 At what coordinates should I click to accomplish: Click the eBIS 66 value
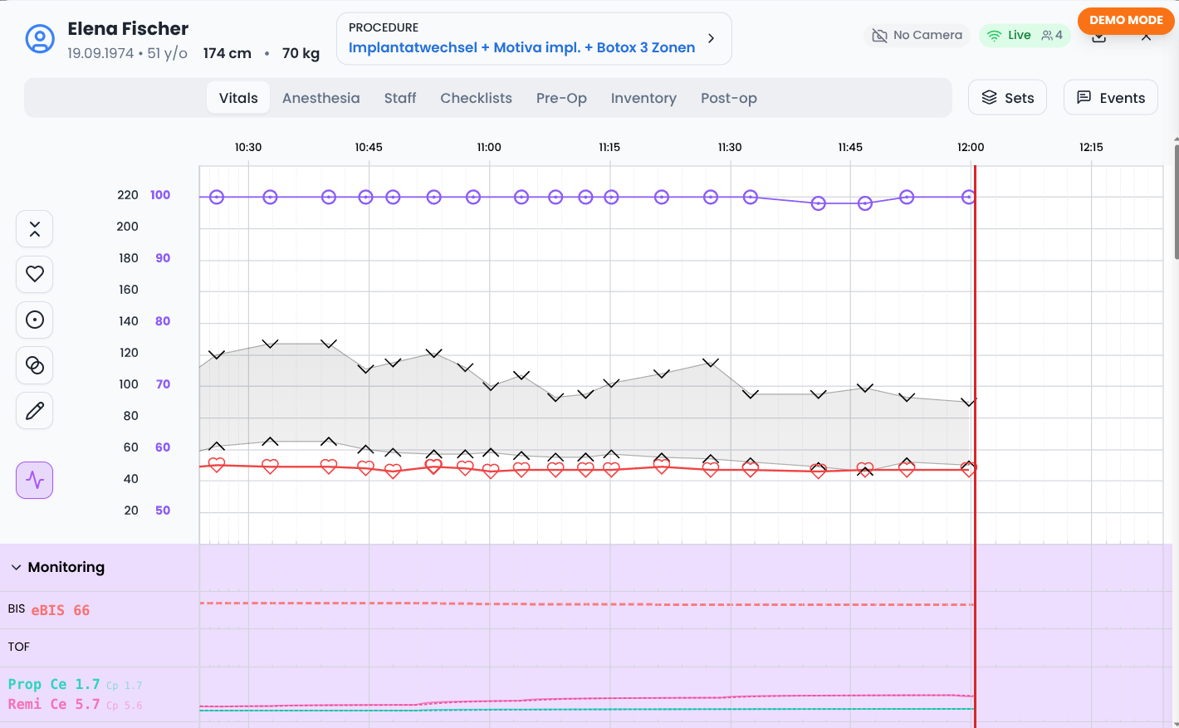(61, 610)
